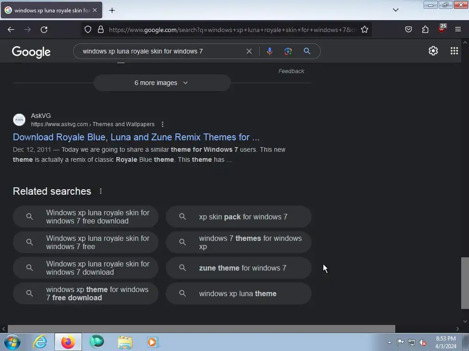Click the scroll down arrow
This screenshot has width=469, height=351.
coord(465,321)
